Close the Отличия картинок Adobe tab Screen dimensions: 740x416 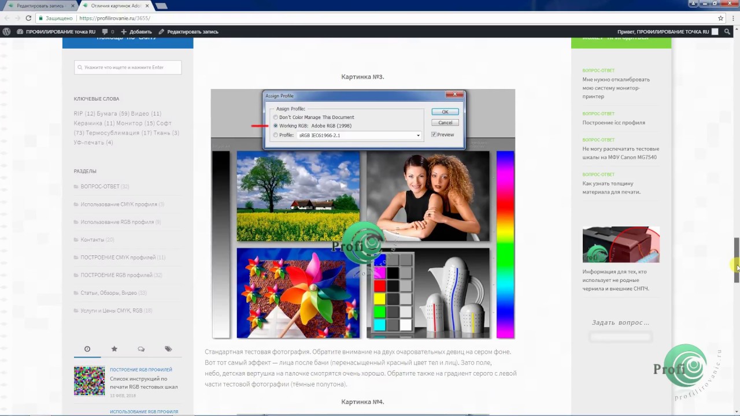point(147,6)
